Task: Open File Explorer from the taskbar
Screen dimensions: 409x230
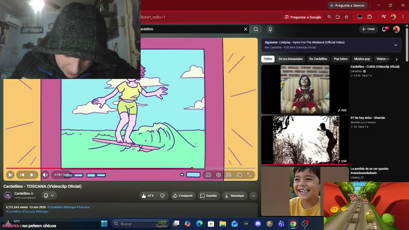Action: click(223, 224)
